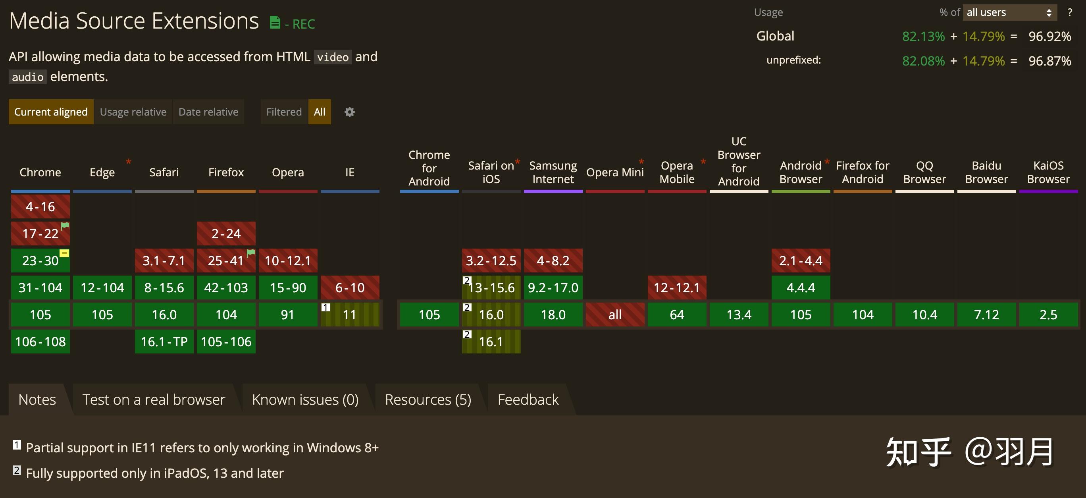1086x498 pixels.
Task: Toggle the Filtered browsers option
Action: click(284, 112)
